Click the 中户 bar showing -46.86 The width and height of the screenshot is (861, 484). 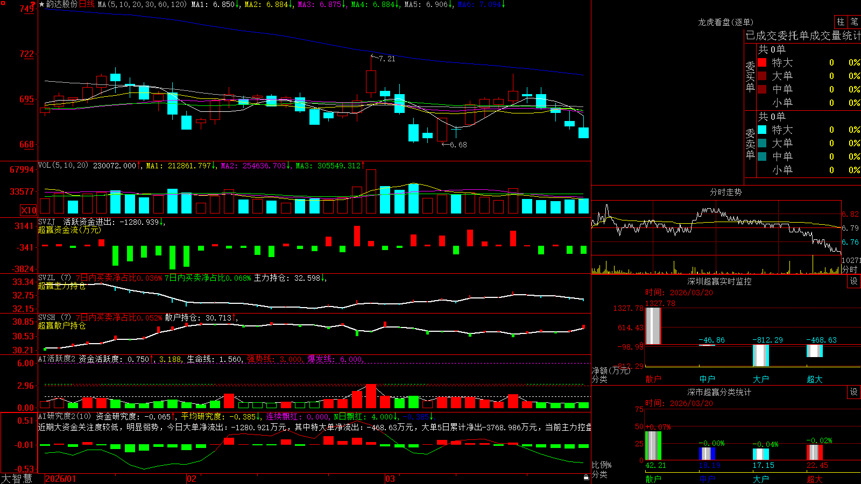pos(707,345)
